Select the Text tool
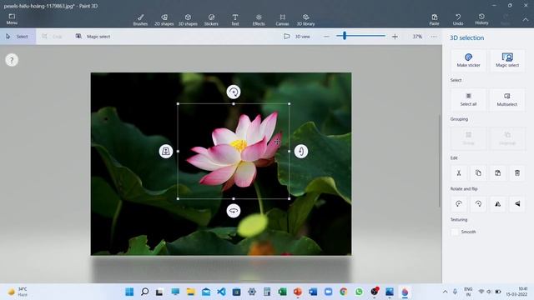 (235, 20)
